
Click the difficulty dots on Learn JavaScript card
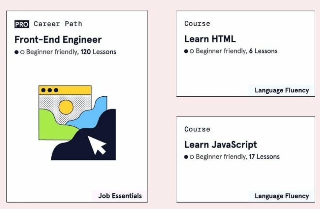click(x=189, y=157)
